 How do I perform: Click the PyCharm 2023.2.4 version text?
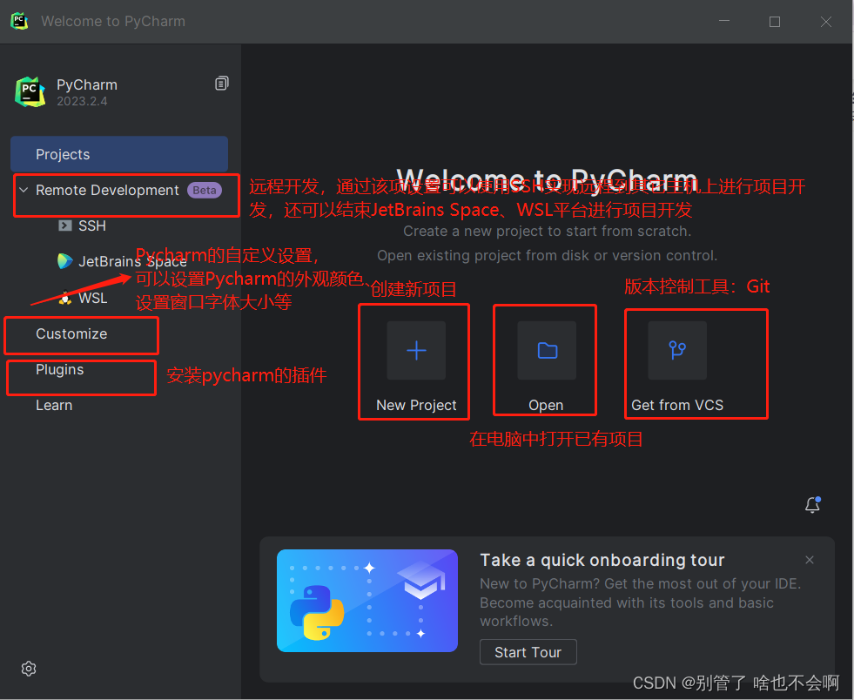tap(82, 101)
